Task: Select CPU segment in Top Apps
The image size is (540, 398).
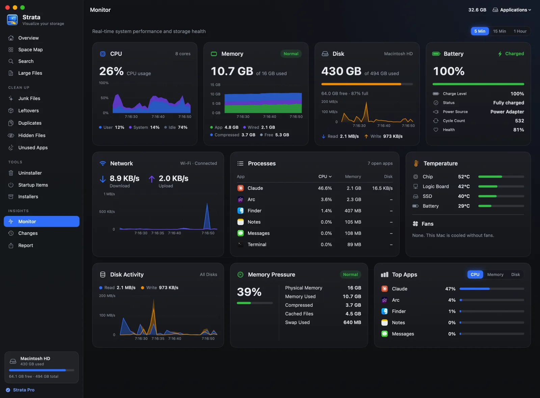Action: [475, 274]
